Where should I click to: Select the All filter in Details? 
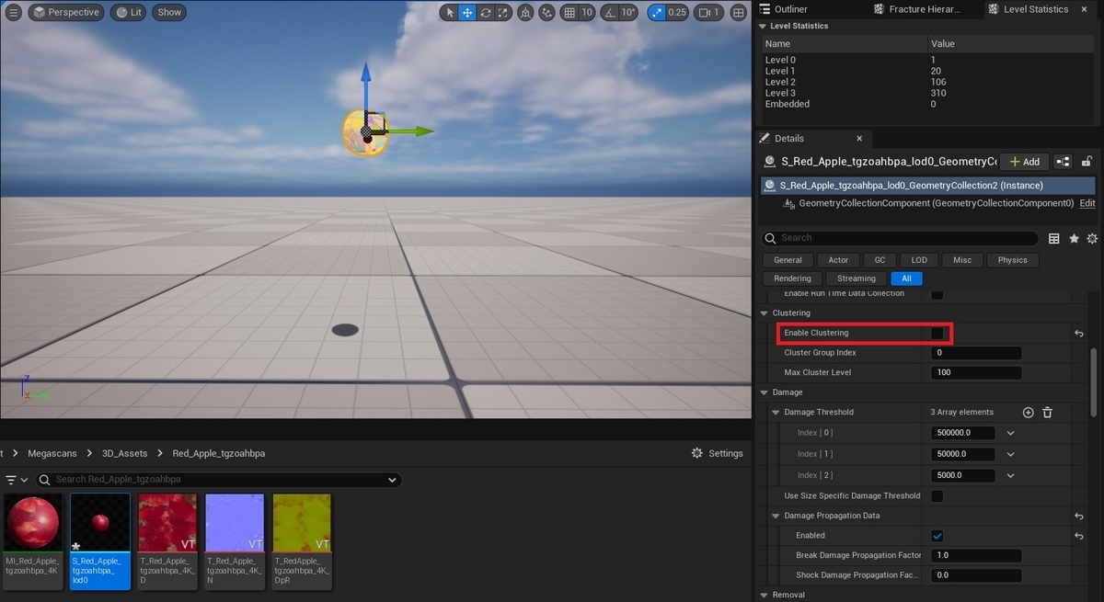(906, 278)
